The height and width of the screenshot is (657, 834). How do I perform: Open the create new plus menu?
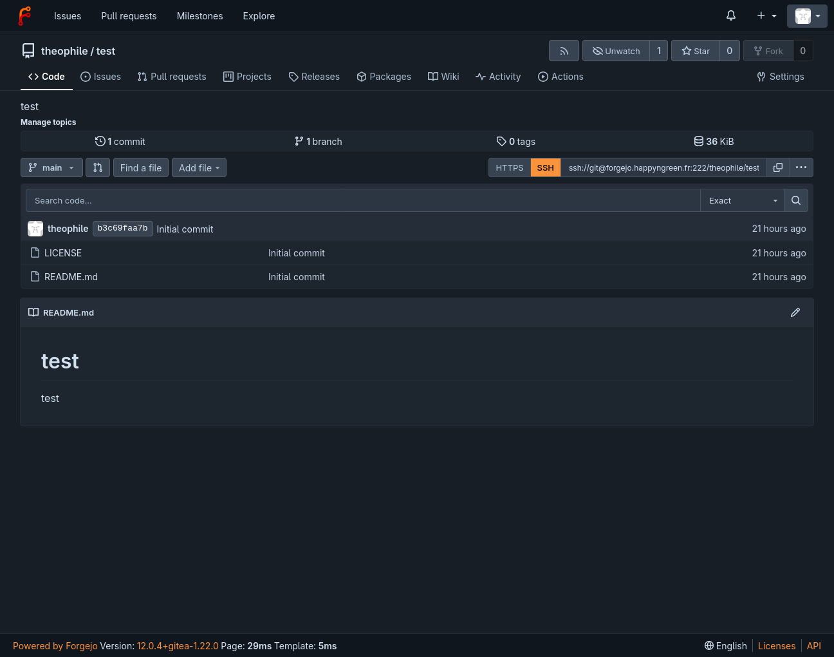766,15
